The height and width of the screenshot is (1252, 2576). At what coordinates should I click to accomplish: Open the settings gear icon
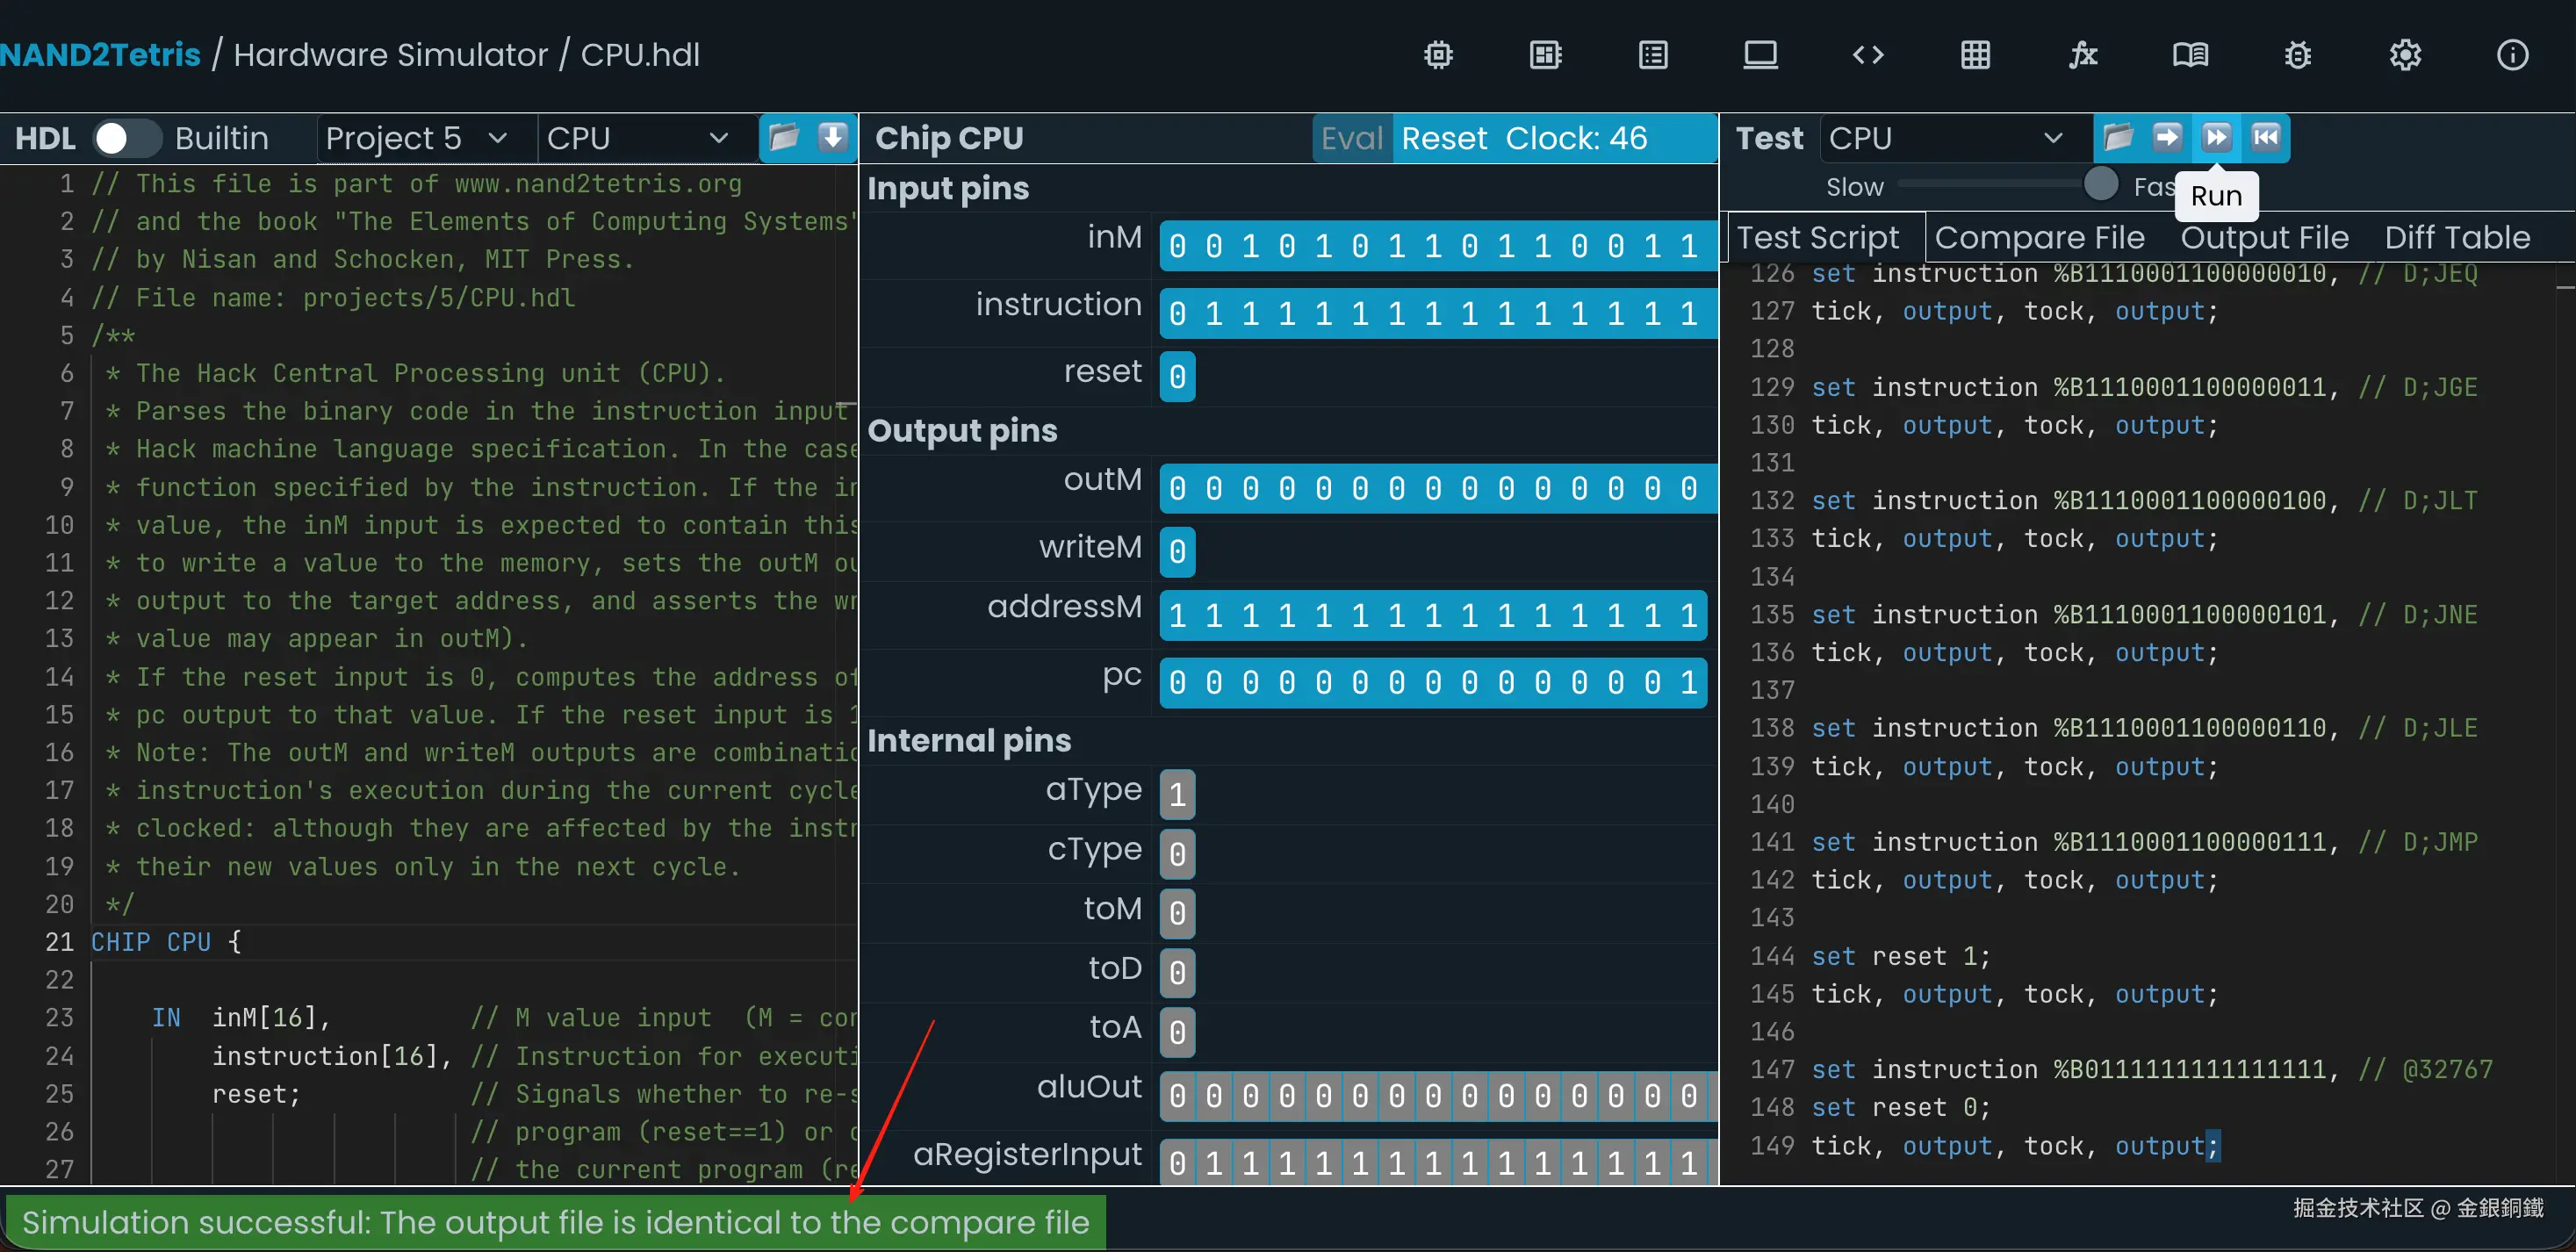tap(2405, 55)
